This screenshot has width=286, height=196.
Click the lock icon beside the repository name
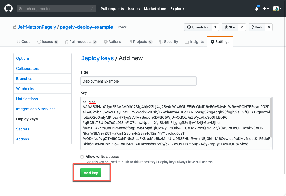15,27
